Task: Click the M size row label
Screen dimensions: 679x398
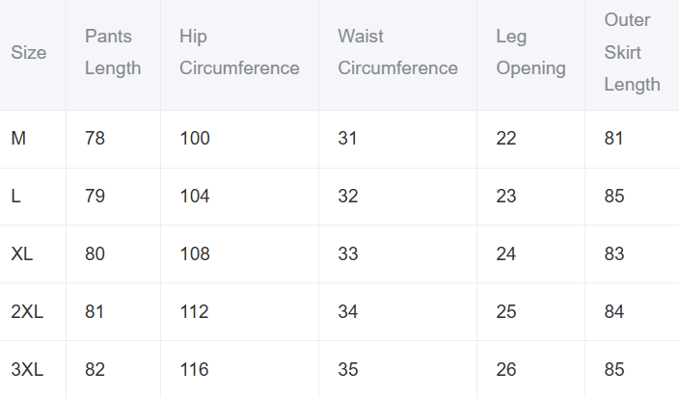Action: [18, 139]
